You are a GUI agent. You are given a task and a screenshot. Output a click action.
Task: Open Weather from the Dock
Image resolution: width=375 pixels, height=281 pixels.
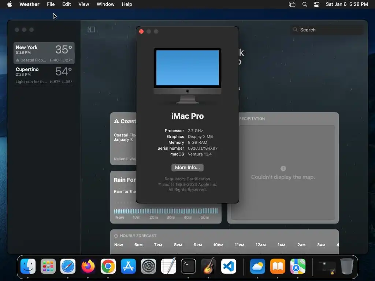click(257, 266)
